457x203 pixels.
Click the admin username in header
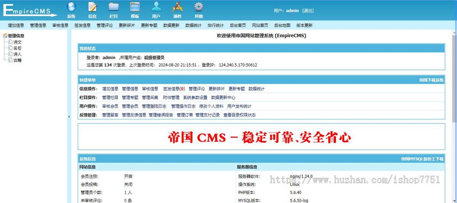(292, 11)
